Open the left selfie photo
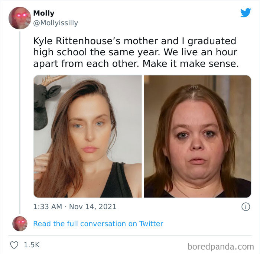 click(88, 136)
